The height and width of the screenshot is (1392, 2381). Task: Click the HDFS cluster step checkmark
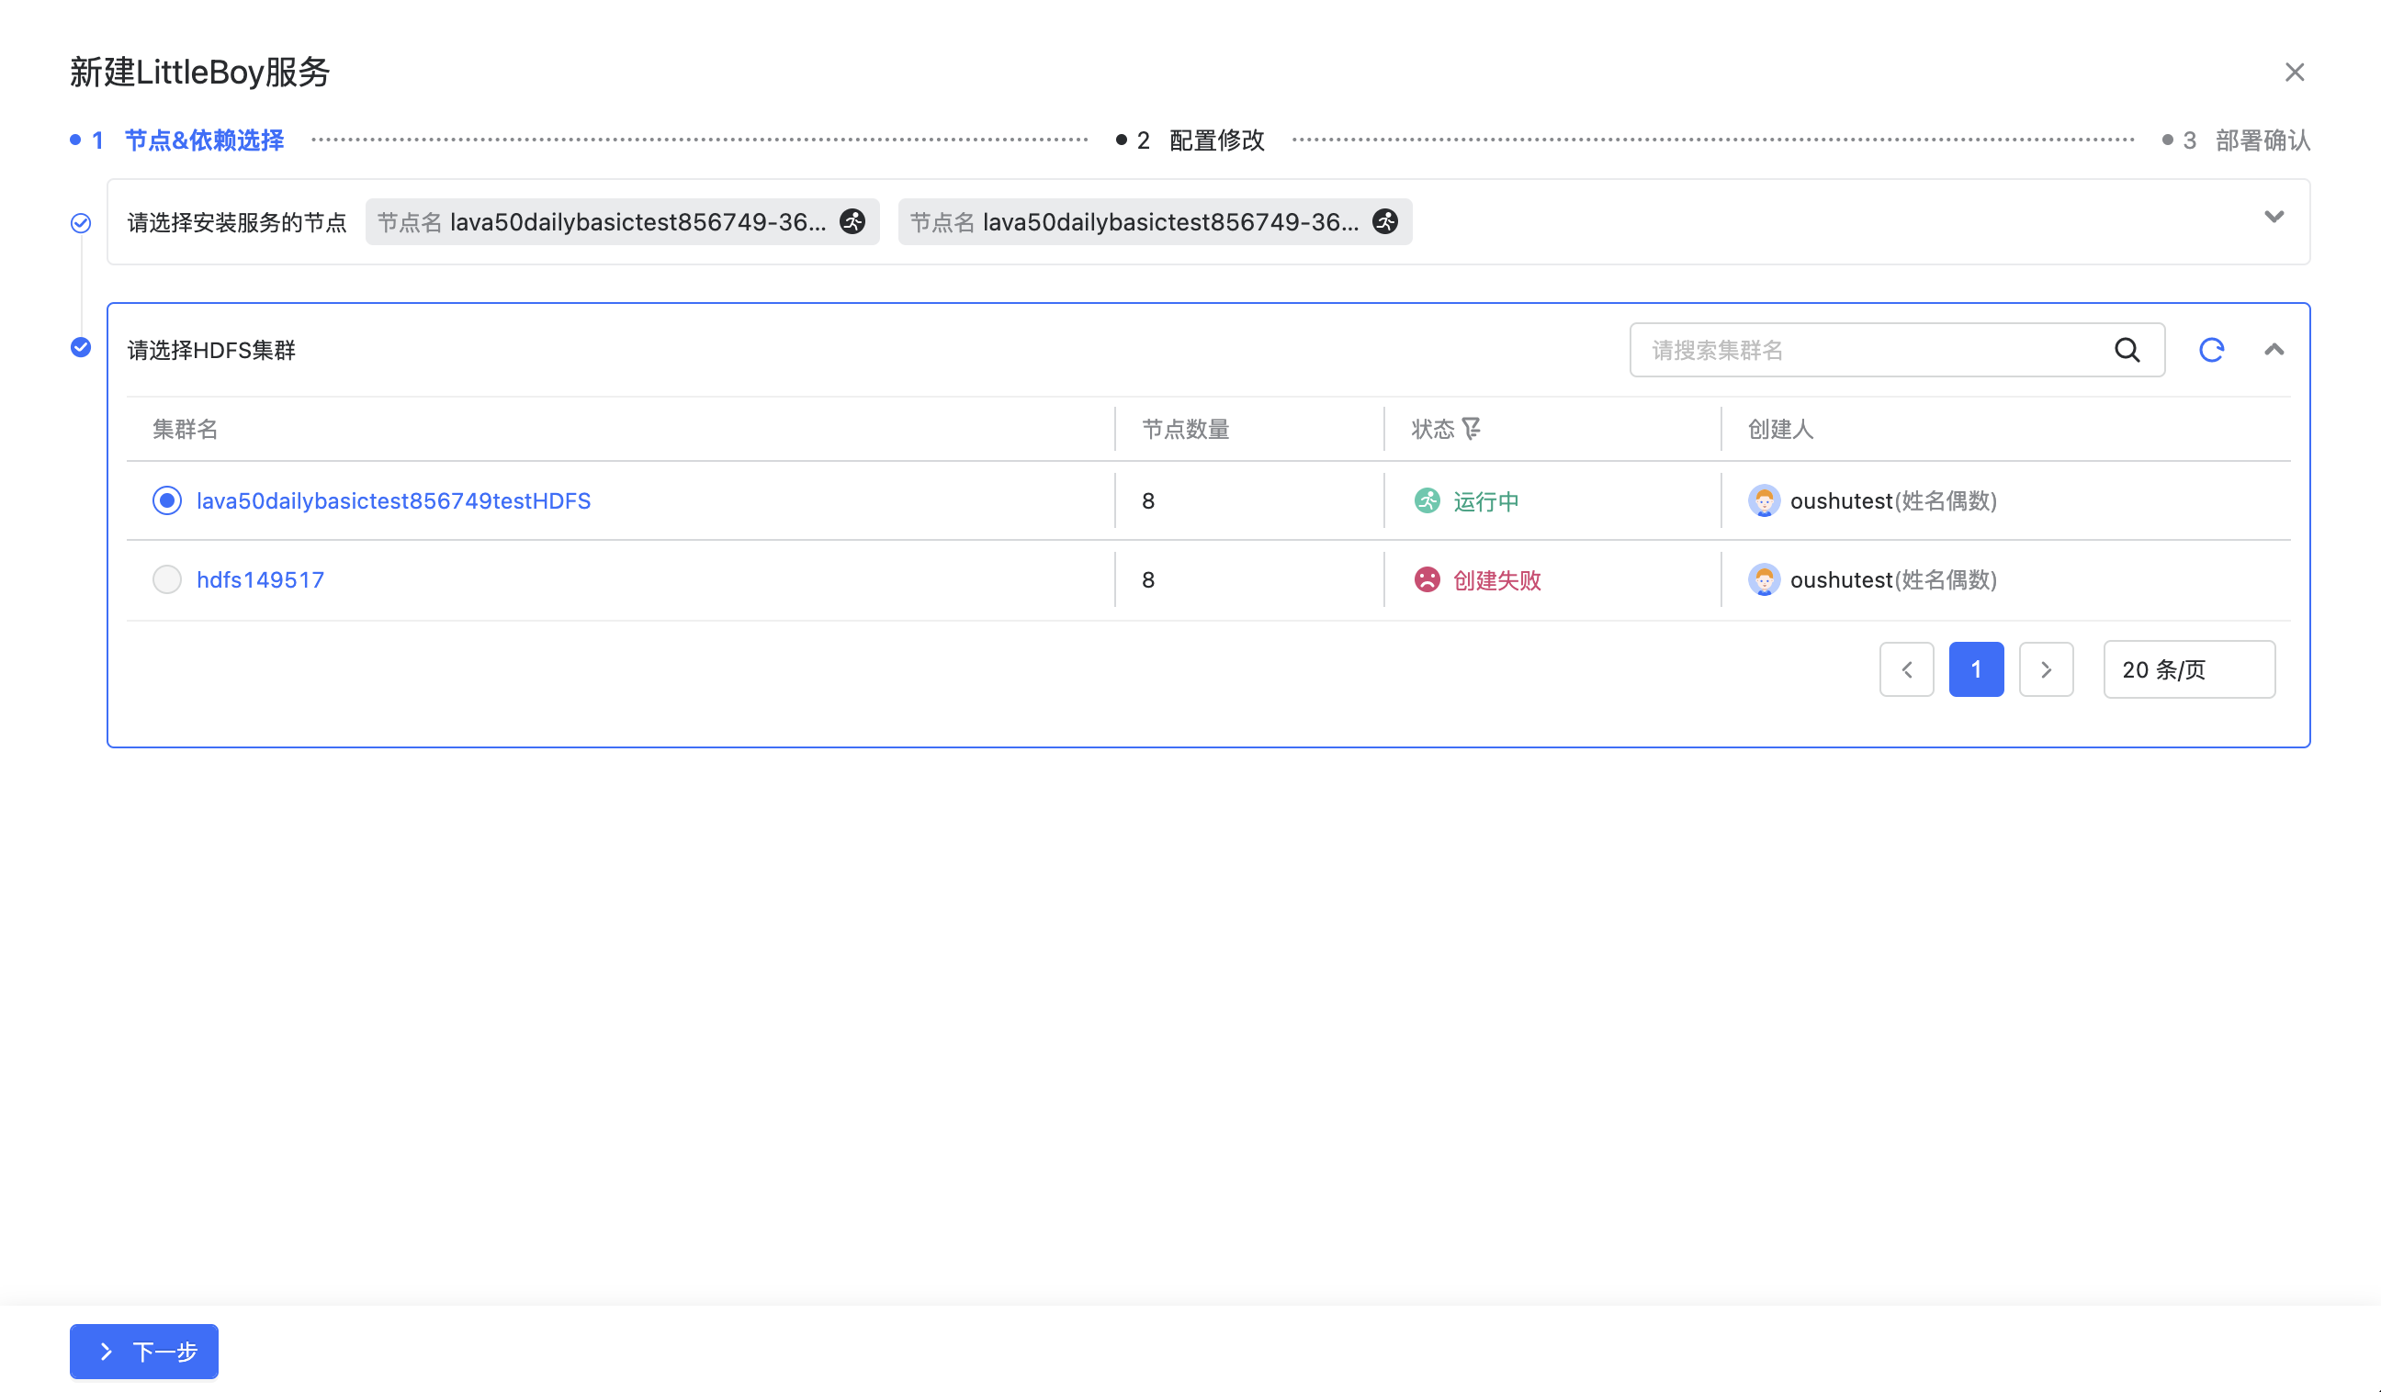(x=81, y=347)
